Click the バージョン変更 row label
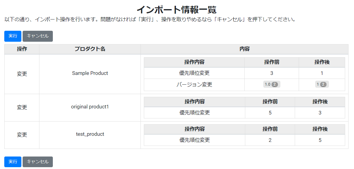This screenshot has height=169, width=354. point(194,85)
